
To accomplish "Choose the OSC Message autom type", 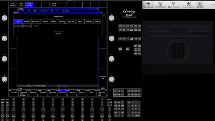I will 27,26.
